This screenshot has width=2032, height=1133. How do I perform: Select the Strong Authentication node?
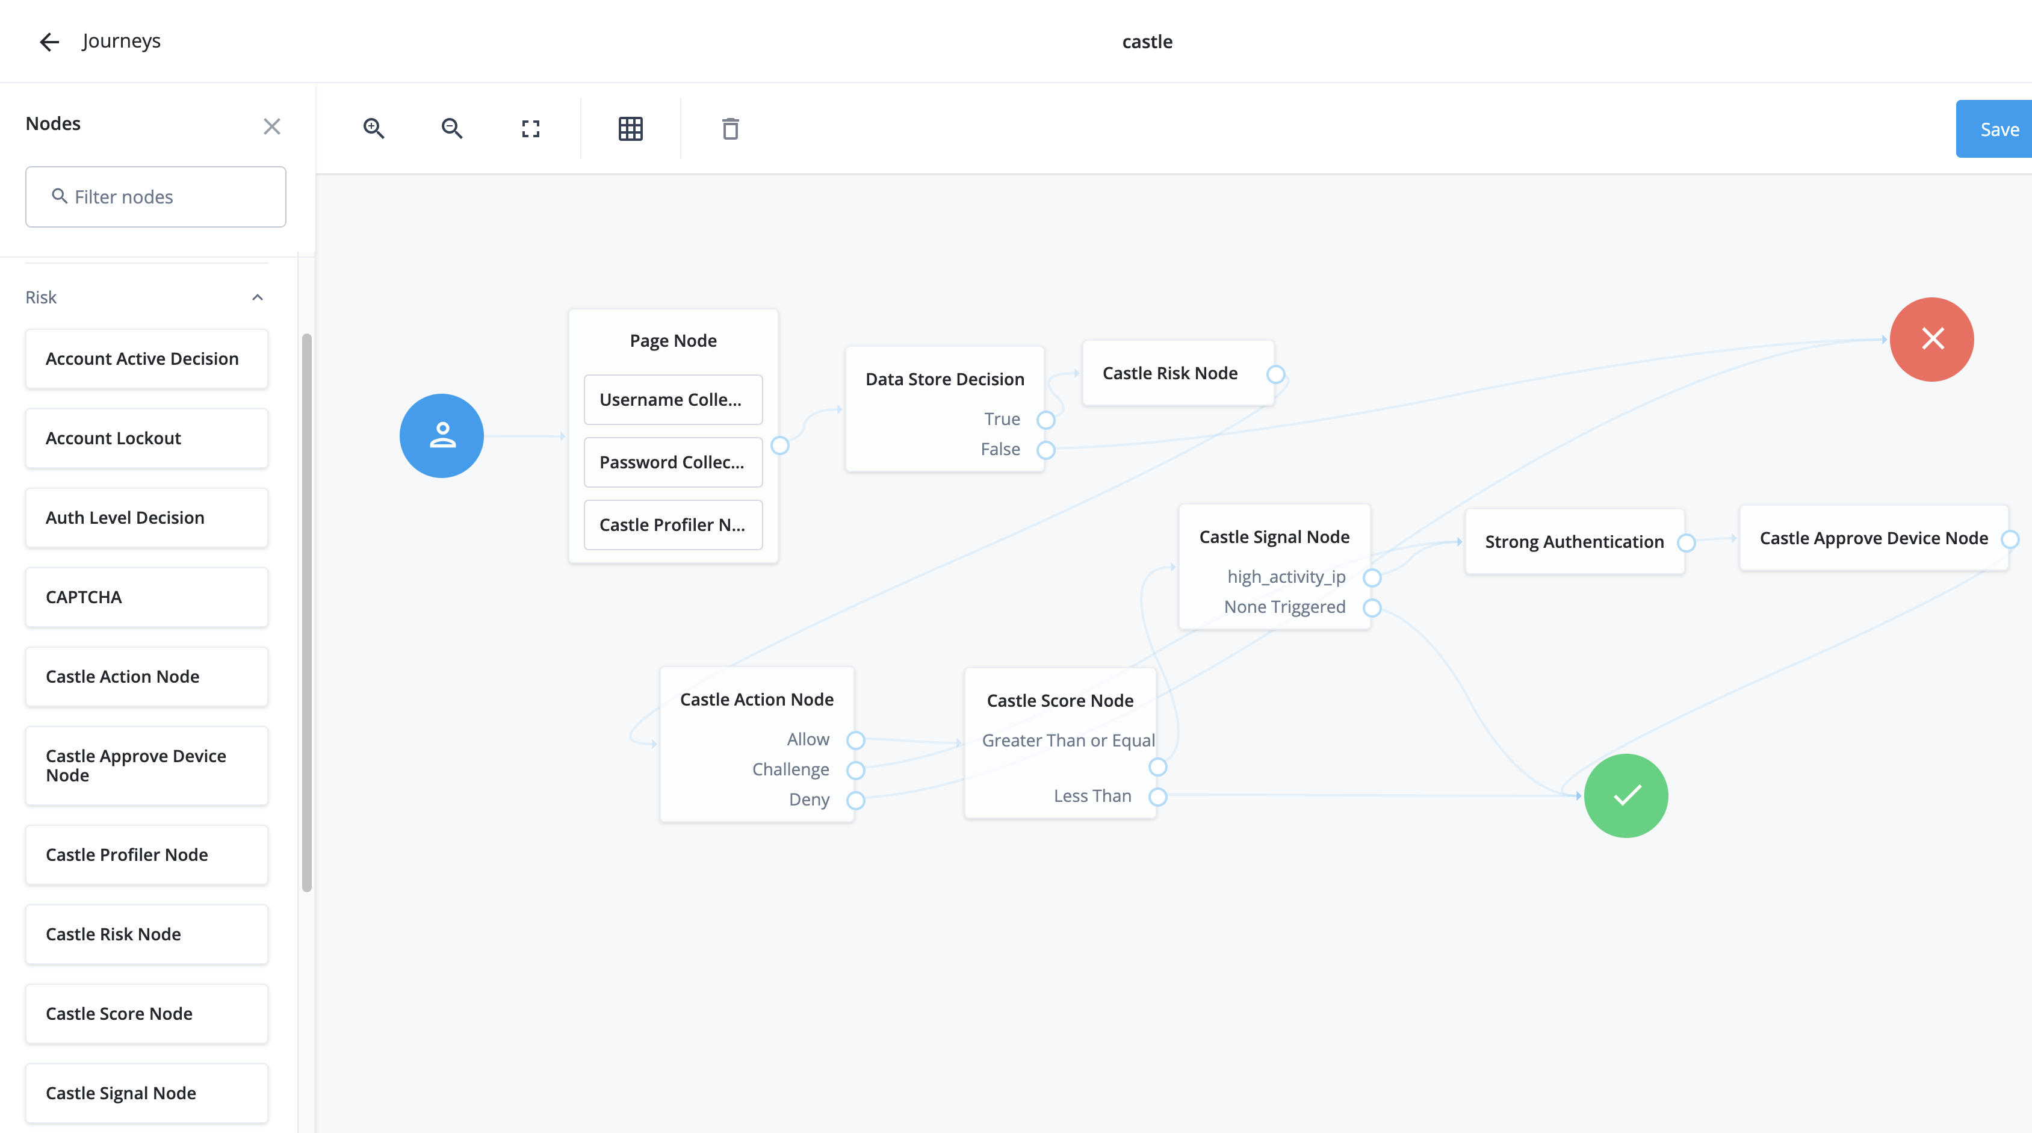(1575, 542)
